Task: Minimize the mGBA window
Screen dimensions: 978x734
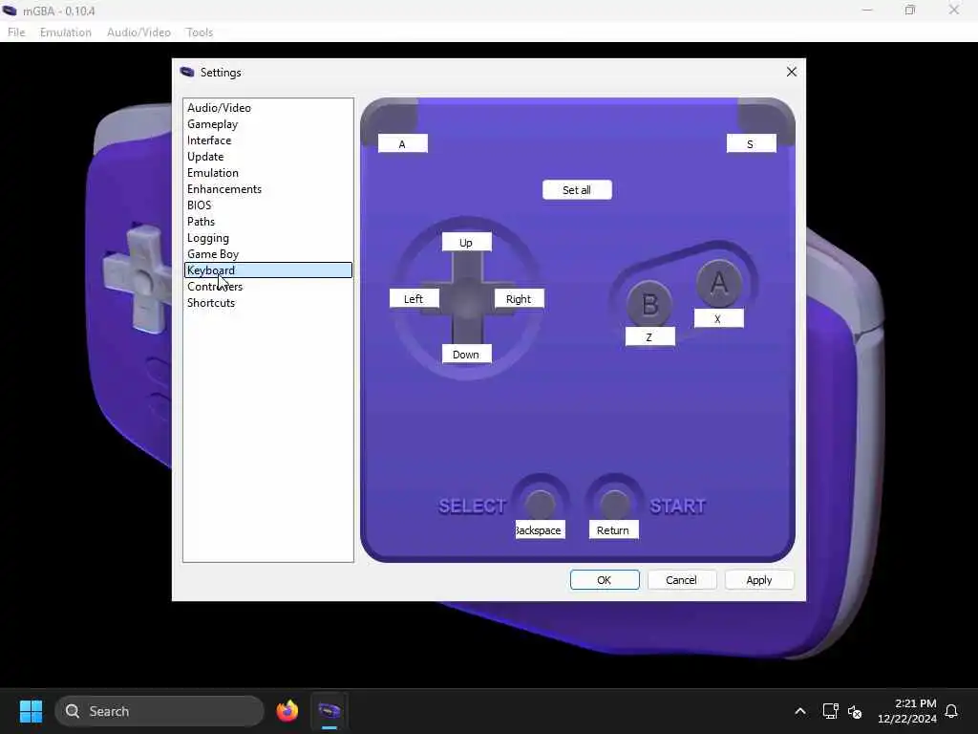Action: pos(867,10)
